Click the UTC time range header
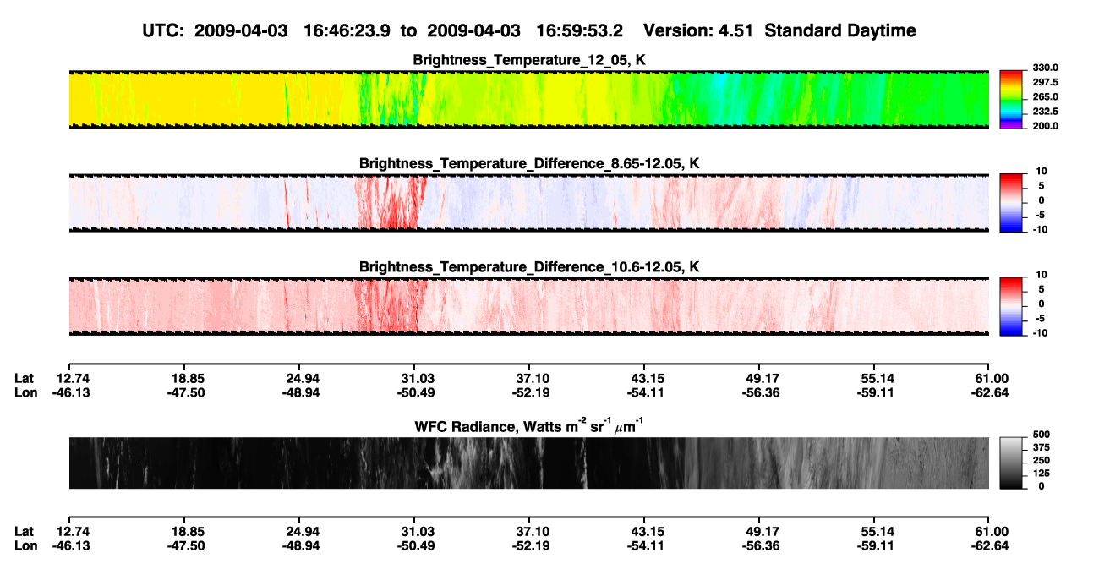The width and height of the screenshot is (1099, 564). [x=529, y=30]
